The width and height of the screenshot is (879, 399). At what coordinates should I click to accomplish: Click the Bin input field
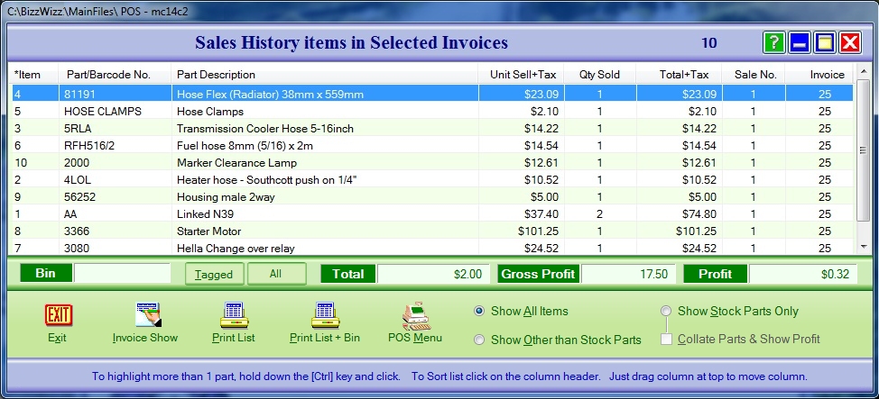pyautogui.click(x=122, y=274)
